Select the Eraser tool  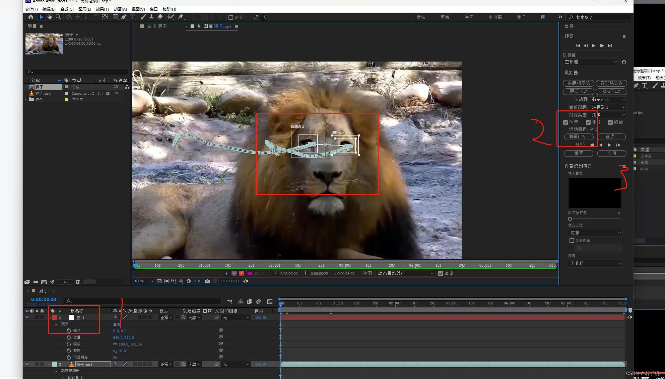[x=160, y=17]
